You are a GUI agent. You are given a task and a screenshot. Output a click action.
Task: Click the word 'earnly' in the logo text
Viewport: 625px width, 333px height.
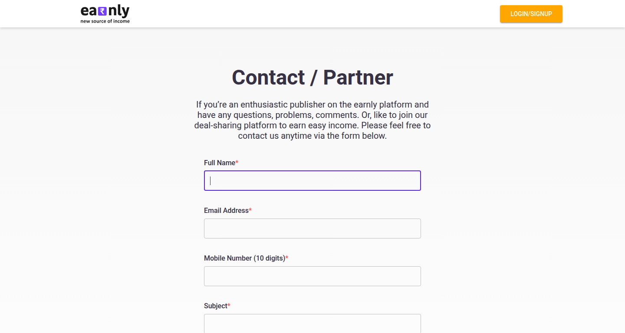pos(105,10)
